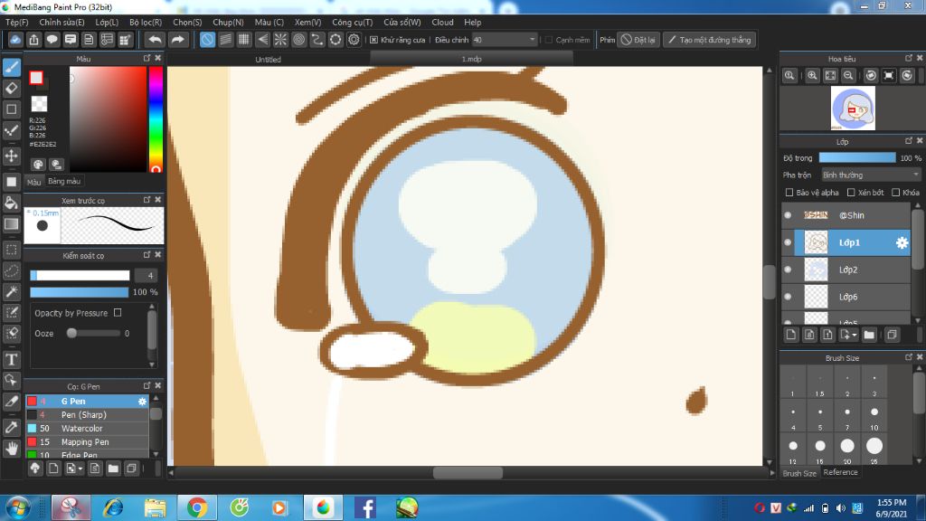
Task: Select the rectangular Selection tool
Action: [x=12, y=250]
